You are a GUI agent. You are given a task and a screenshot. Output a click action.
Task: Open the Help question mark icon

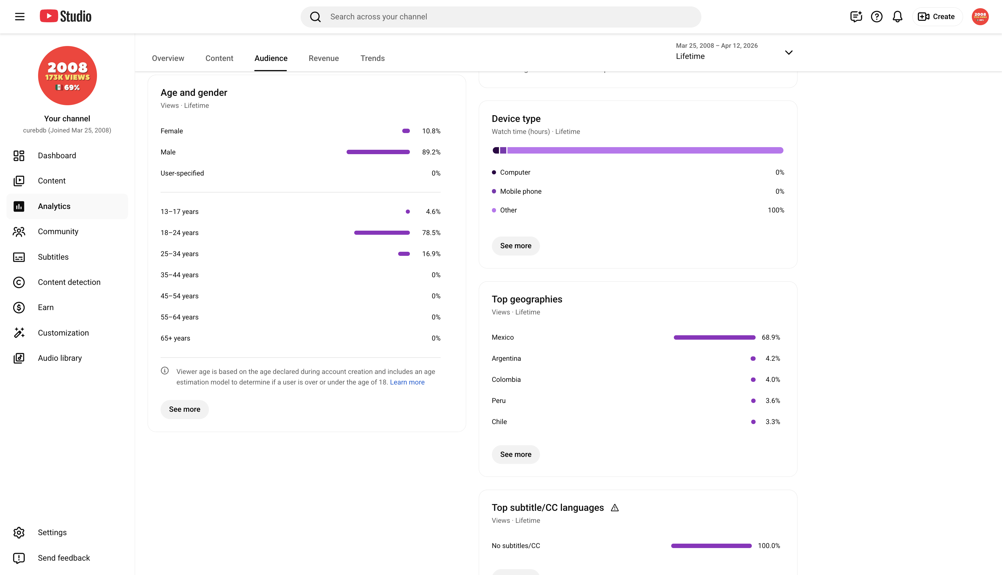pos(876,17)
